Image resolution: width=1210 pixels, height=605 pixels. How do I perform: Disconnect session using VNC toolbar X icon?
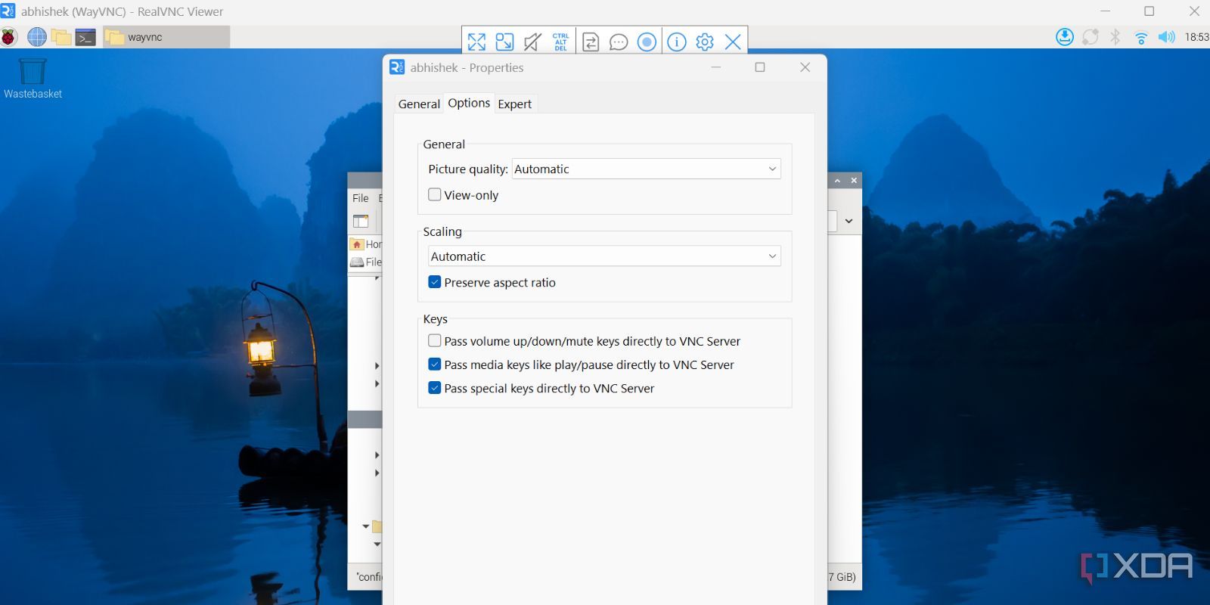[733, 42]
